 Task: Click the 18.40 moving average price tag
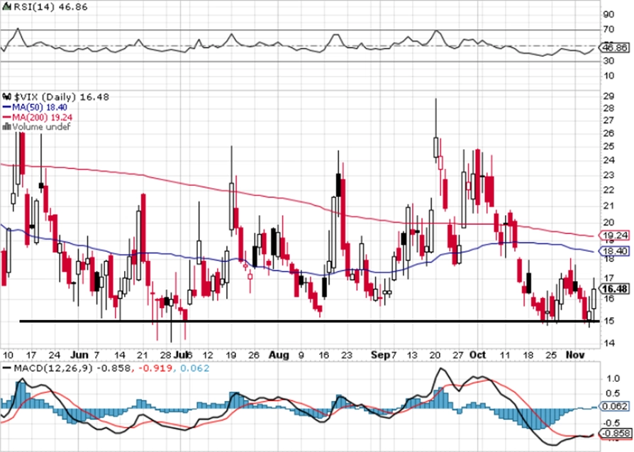tap(615, 251)
